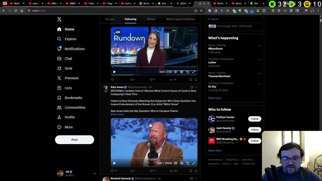Viewport: 322px width, 181px height.
Task: Open Terms of Service footer link
Action: coord(215,160)
